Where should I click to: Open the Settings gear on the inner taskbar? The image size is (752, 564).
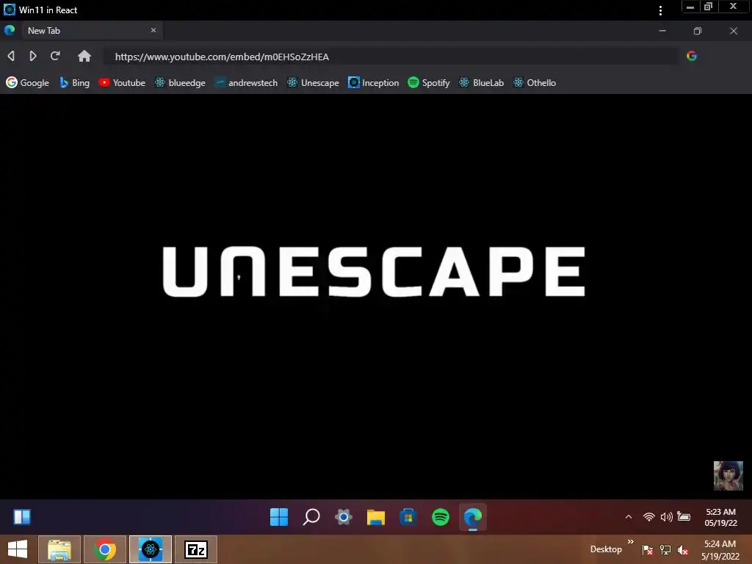[344, 517]
